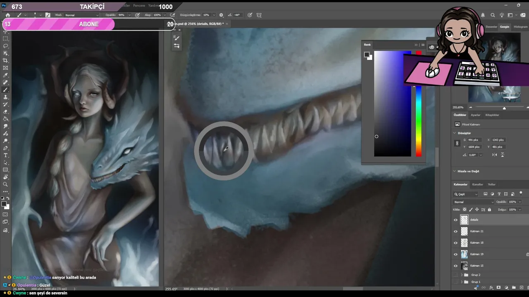Hide the Katman 21 layer
The image size is (529, 297).
tap(456, 231)
